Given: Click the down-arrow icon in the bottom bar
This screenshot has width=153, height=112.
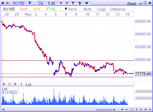Looking at the screenshot, I should (141, 110).
